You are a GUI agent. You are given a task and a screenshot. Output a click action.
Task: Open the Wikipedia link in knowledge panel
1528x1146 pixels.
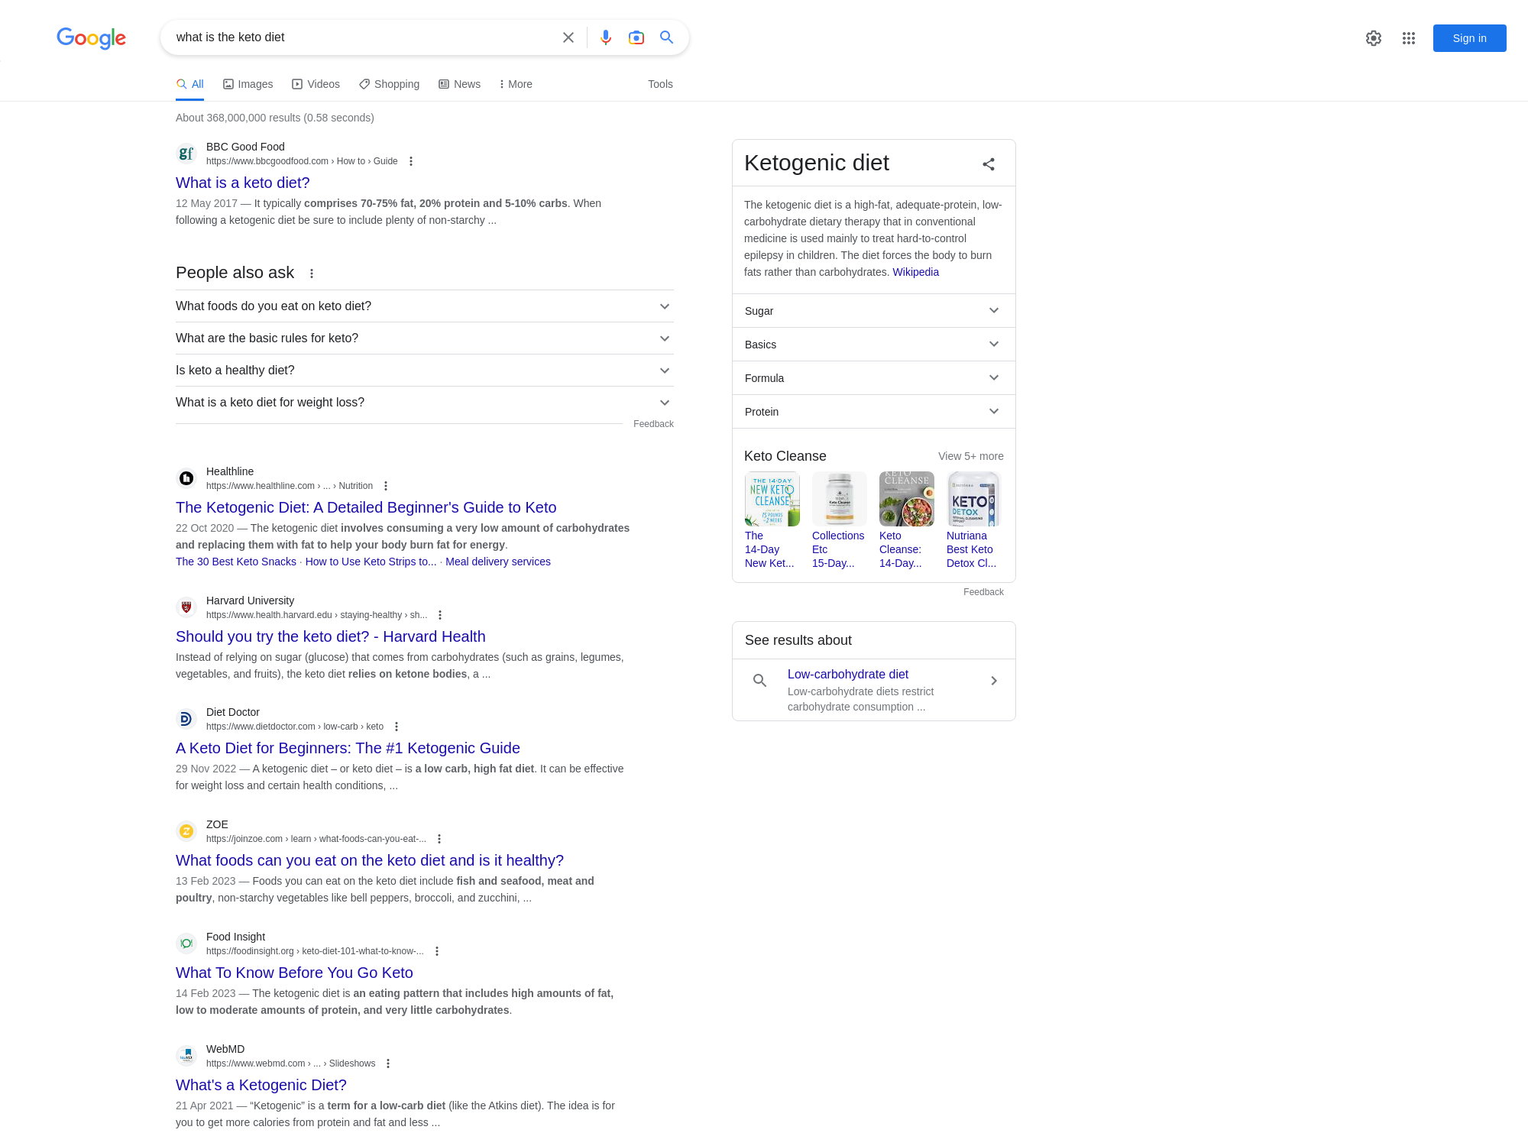[x=915, y=272]
